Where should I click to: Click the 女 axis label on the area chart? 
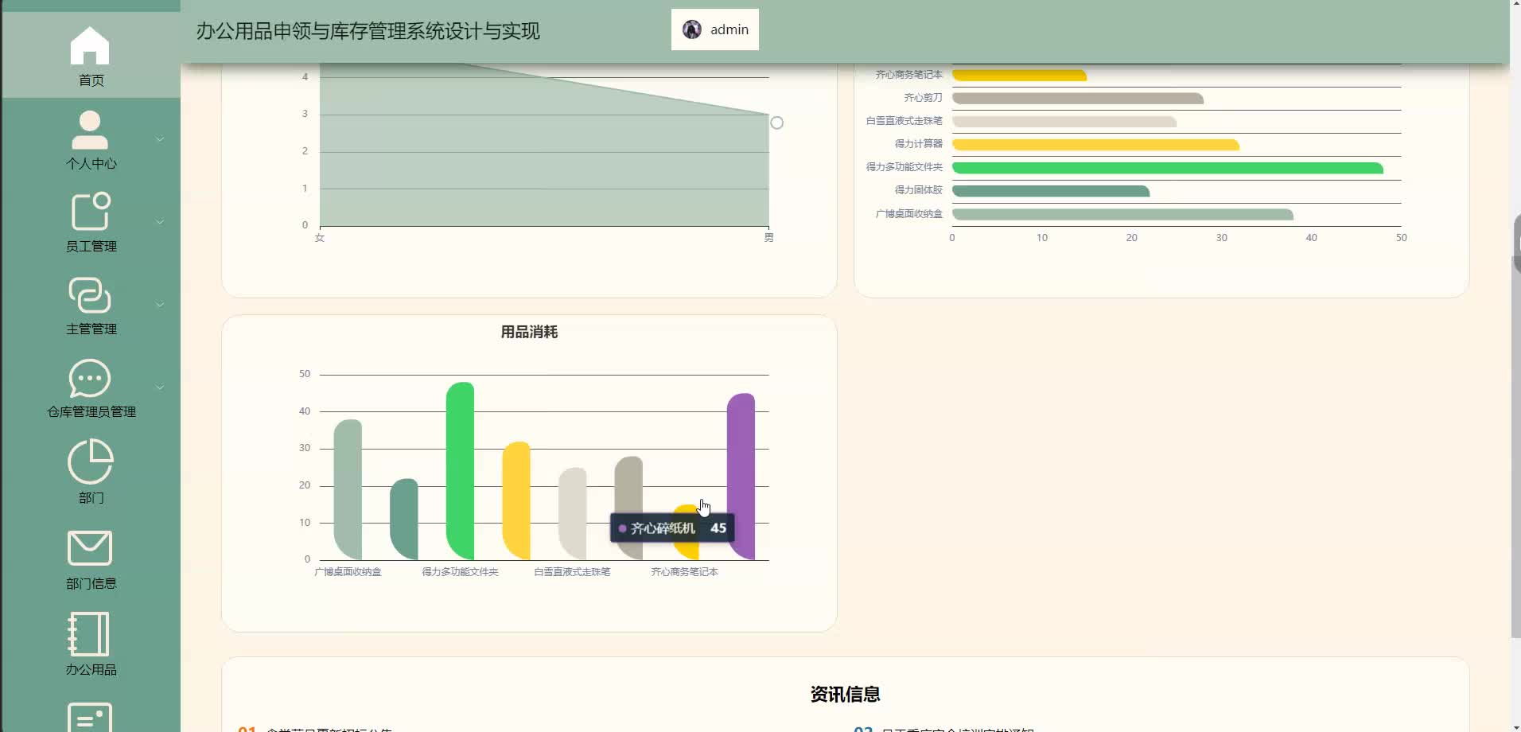(x=320, y=237)
